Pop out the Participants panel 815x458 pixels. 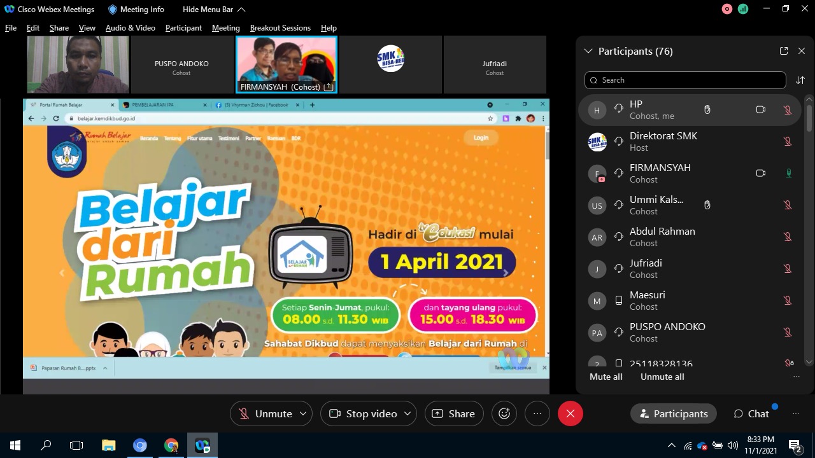tap(784, 51)
